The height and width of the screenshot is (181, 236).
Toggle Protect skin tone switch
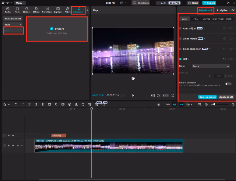coord(228,84)
